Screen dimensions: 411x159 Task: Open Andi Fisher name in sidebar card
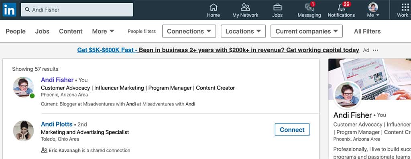(352, 115)
